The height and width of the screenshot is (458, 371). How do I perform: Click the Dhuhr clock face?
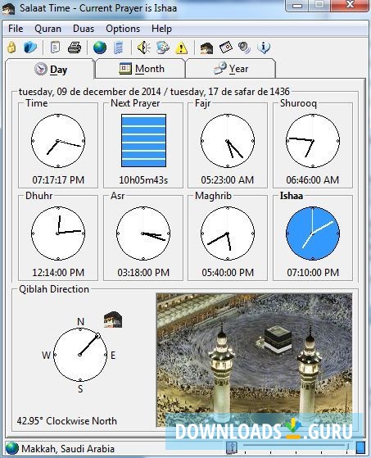58,234
